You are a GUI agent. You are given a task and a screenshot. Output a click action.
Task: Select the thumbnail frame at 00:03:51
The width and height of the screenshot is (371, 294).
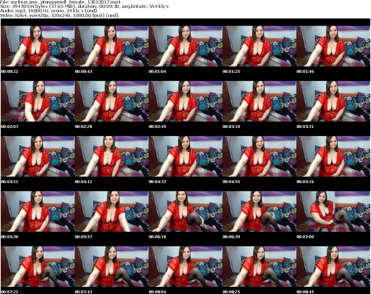coord(38,157)
